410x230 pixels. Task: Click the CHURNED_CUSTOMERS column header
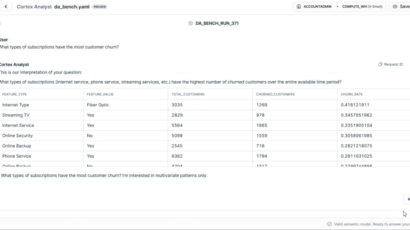tap(275, 94)
